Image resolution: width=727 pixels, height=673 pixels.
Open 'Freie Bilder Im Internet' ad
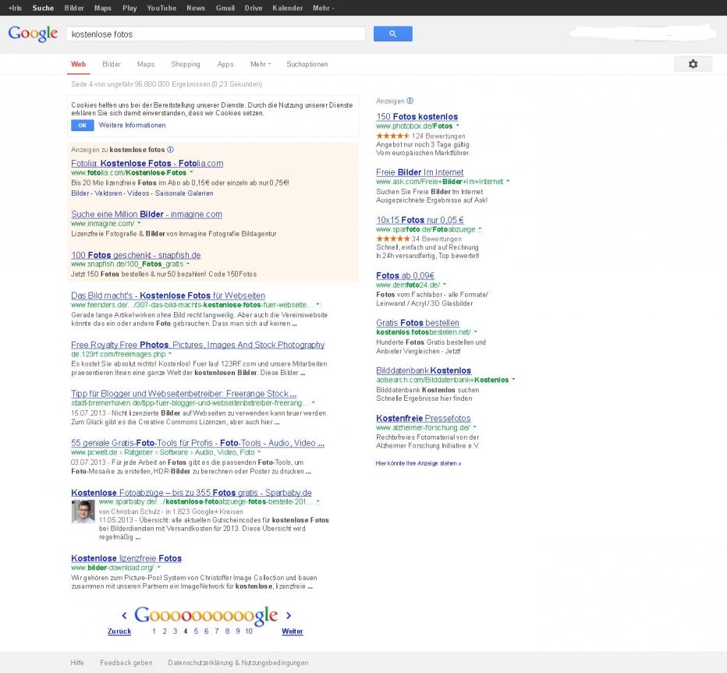[420, 172]
